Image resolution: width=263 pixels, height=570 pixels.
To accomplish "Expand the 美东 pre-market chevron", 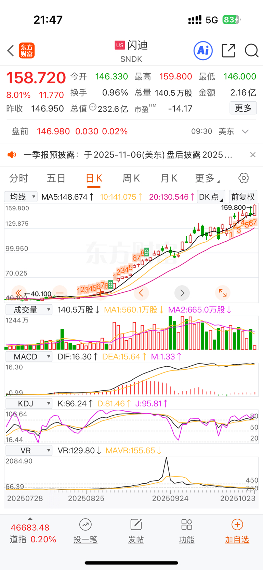I will point(245,131).
